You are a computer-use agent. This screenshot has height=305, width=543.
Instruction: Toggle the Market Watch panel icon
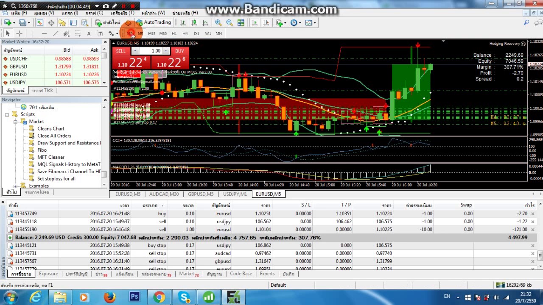(39, 22)
